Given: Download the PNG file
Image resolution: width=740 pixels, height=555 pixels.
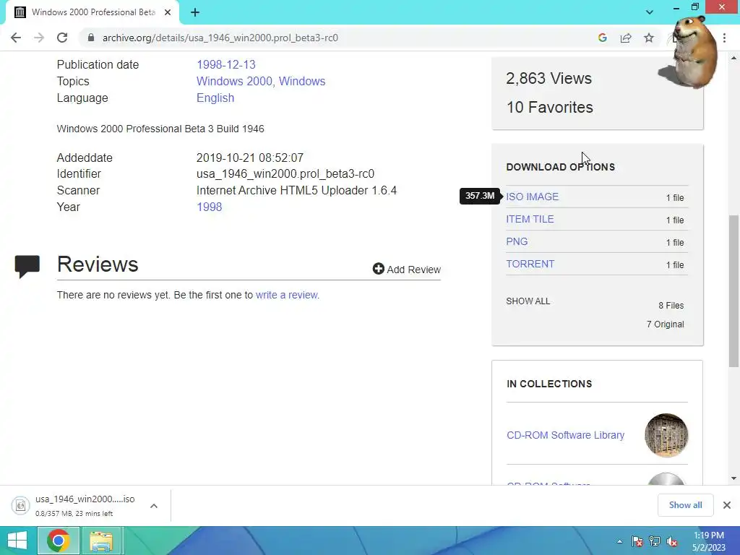Looking at the screenshot, I should (x=517, y=241).
